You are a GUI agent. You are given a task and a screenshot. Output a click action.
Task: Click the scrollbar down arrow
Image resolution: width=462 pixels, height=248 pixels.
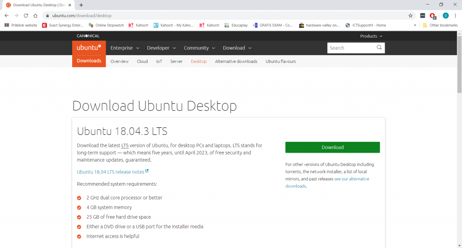point(459,245)
